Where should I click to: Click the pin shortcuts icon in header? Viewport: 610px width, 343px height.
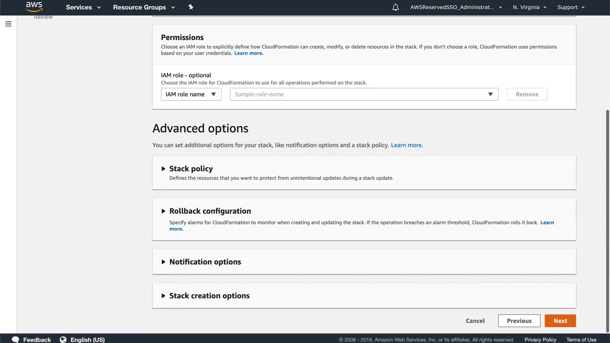(x=191, y=7)
